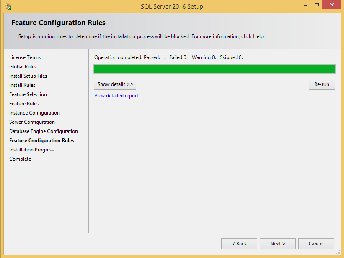This screenshot has width=344, height=258.
Task: Select bold Feature Configuration Rules sidebar step
Action: pos(41,140)
